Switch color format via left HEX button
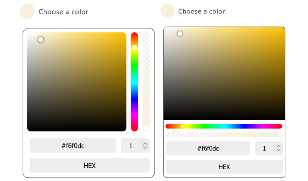 [x=89, y=165]
